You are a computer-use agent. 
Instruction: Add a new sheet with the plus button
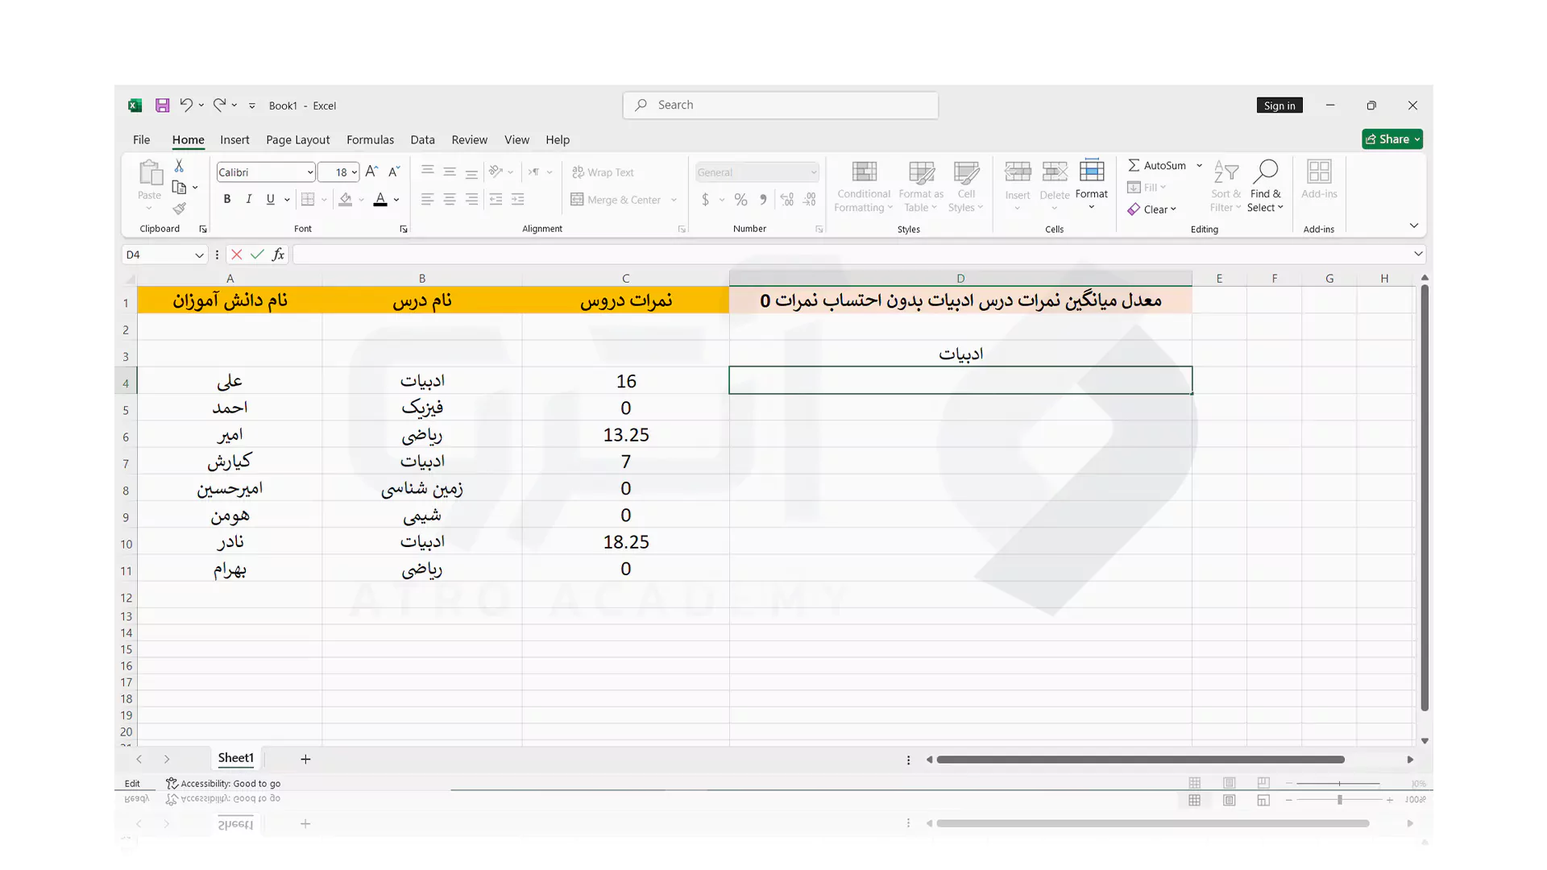pyautogui.click(x=305, y=759)
